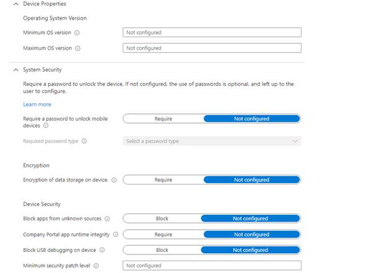Click info icon for Required password type

(x=84, y=141)
